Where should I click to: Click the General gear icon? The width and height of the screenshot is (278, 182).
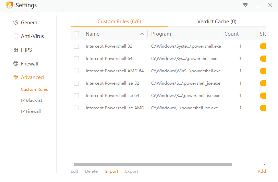16,23
